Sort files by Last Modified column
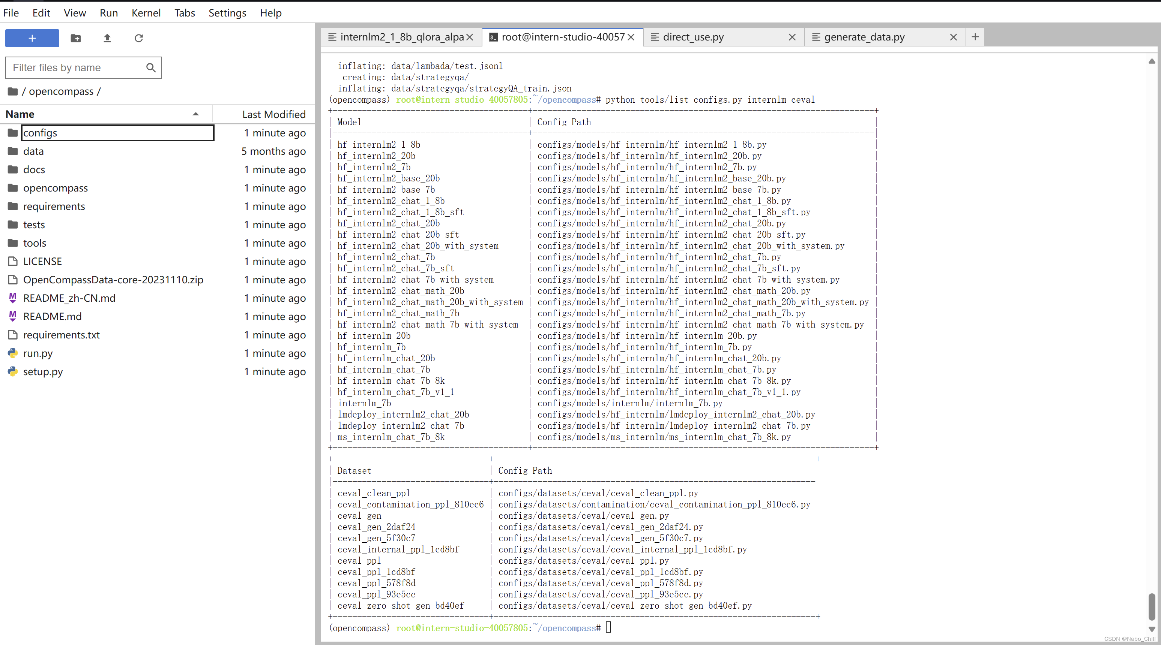This screenshot has width=1161, height=645. (x=273, y=114)
